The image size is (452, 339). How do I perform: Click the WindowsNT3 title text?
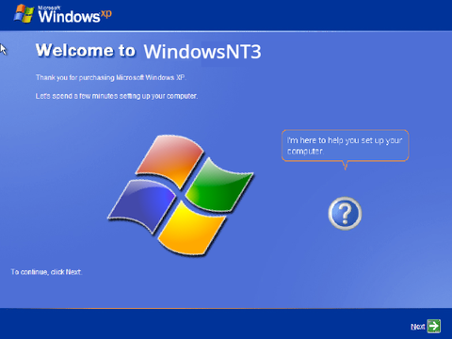pos(202,52)
